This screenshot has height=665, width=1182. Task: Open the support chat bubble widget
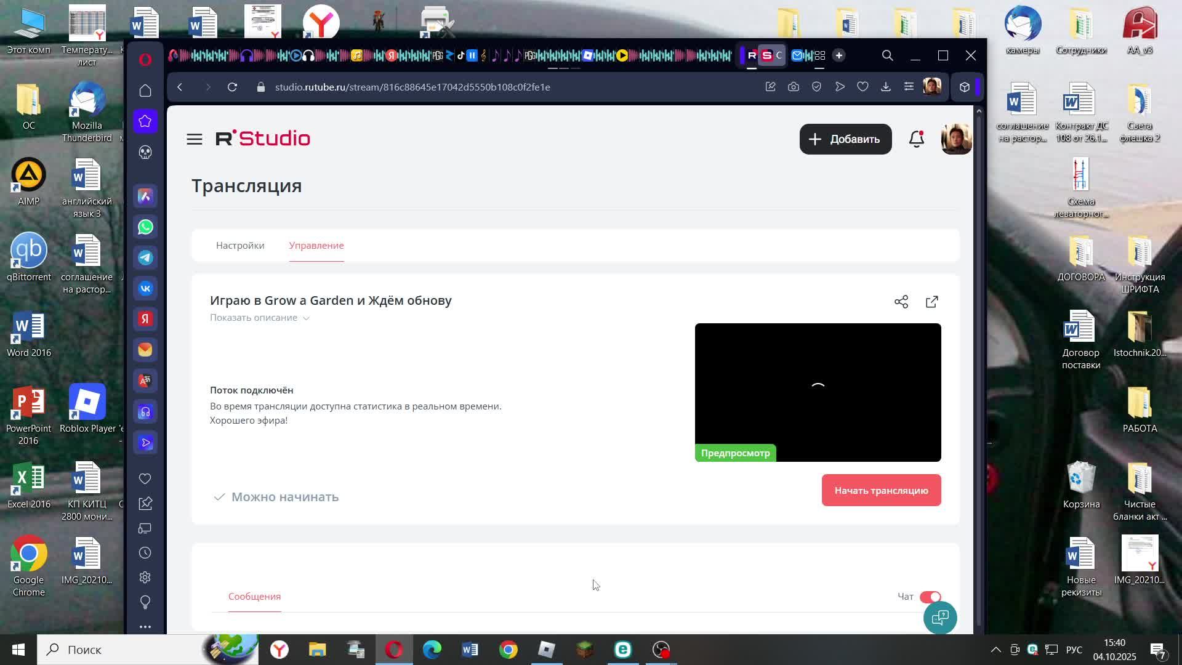[x=939, y=617]
